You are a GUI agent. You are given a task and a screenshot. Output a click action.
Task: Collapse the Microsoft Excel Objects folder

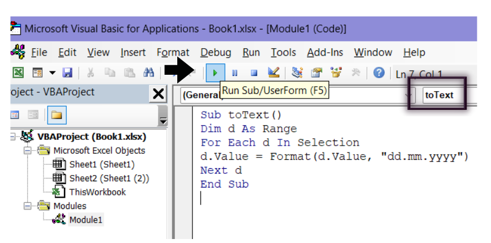click(x=28, y=151)
